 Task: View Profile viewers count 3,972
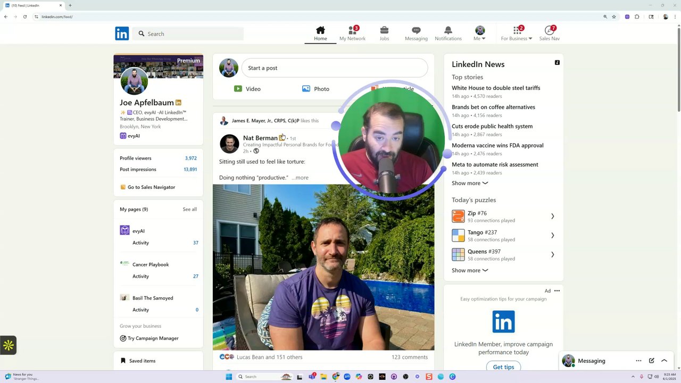(190, 158)
